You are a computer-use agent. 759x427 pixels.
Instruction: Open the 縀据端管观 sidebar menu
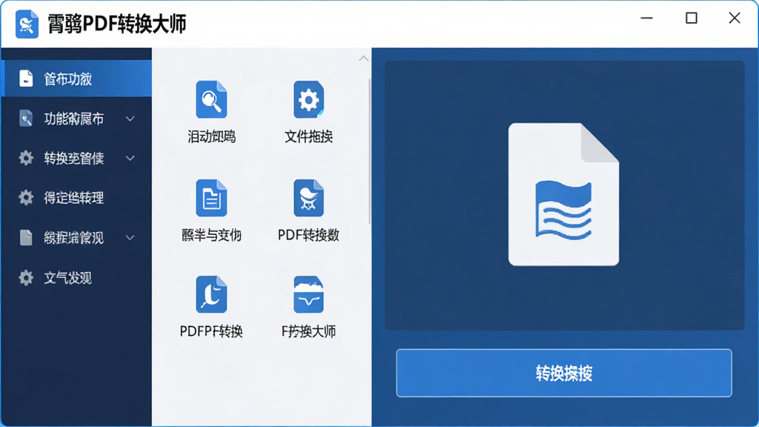click(x=76, y=238)
